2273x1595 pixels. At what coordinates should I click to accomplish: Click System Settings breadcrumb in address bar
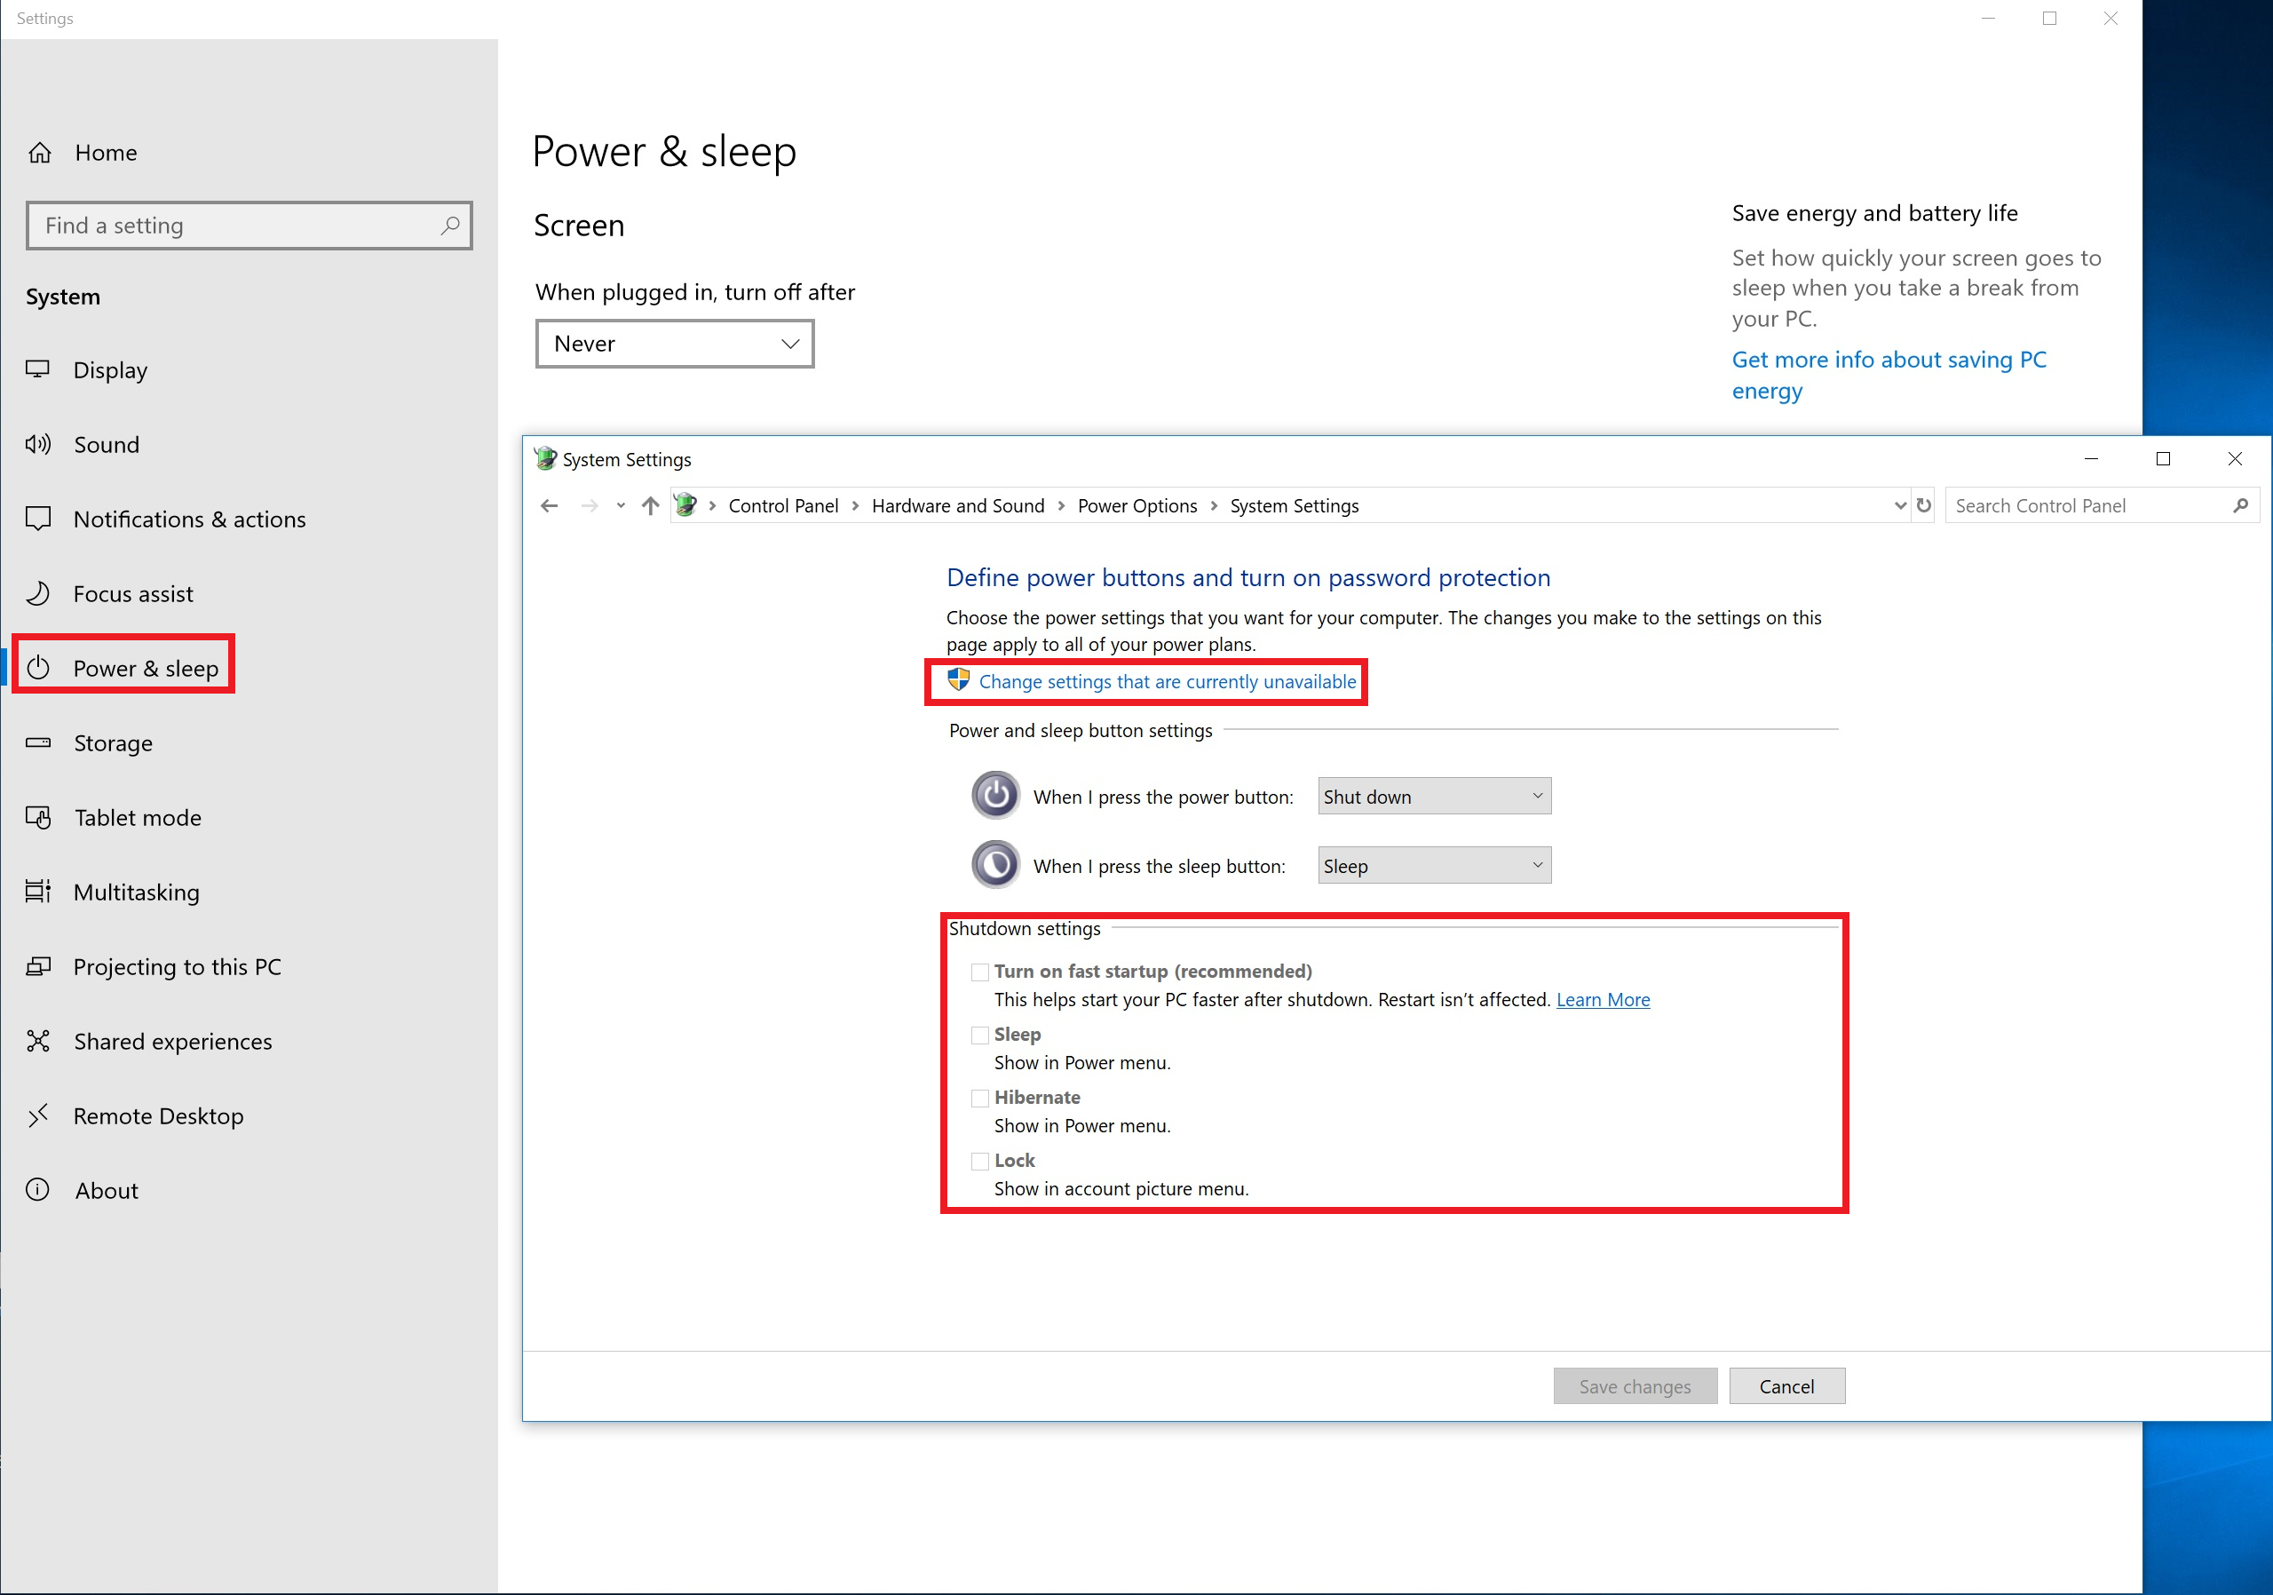(x=1294, y=506)
